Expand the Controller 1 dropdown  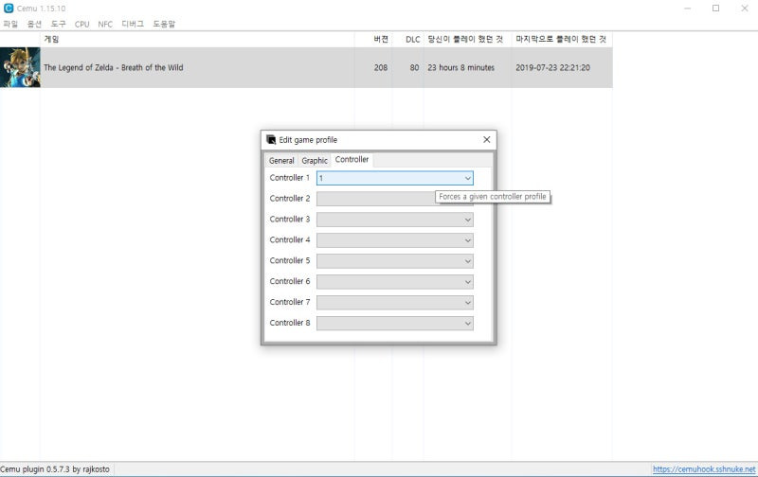(x=394, y=178)
